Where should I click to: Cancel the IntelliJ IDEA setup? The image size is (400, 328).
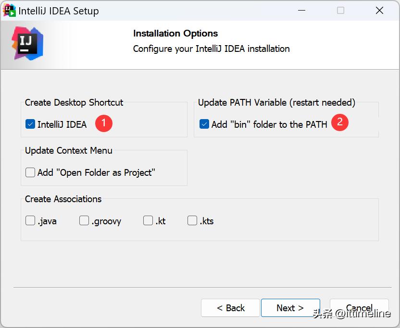click(x=359, y=308)
